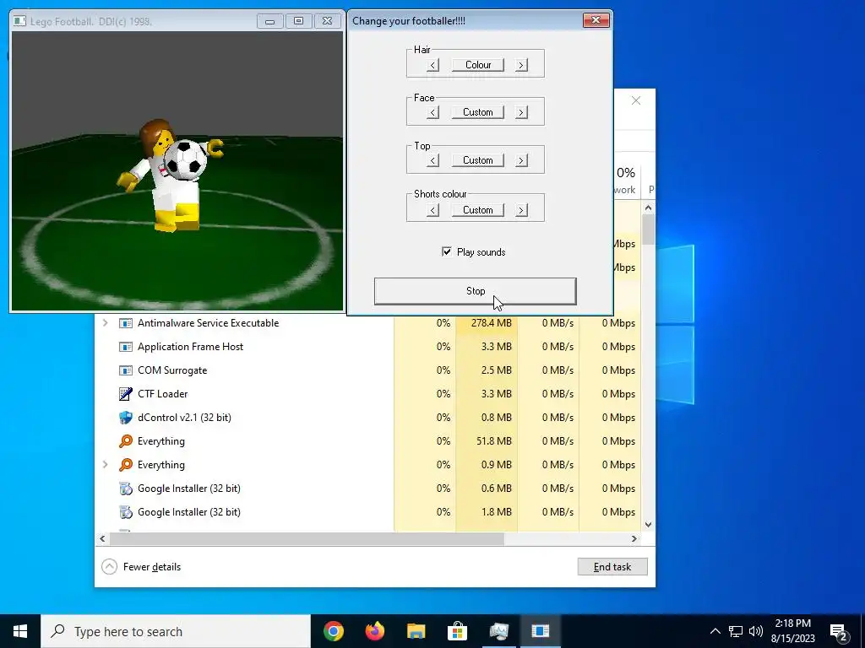Click Task Manager horizontal scrollbar left arrow

[x=102, y=538]
